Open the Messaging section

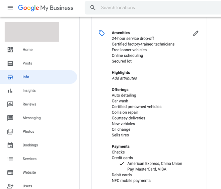coord(31,118)
